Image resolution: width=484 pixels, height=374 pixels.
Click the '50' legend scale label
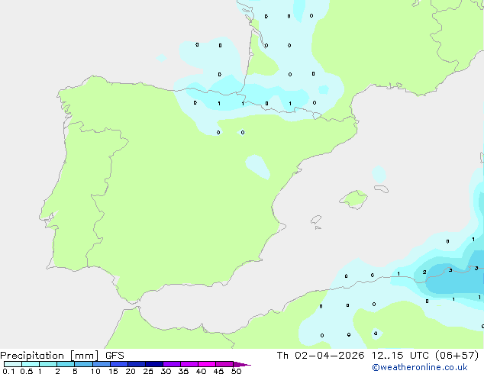tap(237, 371)
